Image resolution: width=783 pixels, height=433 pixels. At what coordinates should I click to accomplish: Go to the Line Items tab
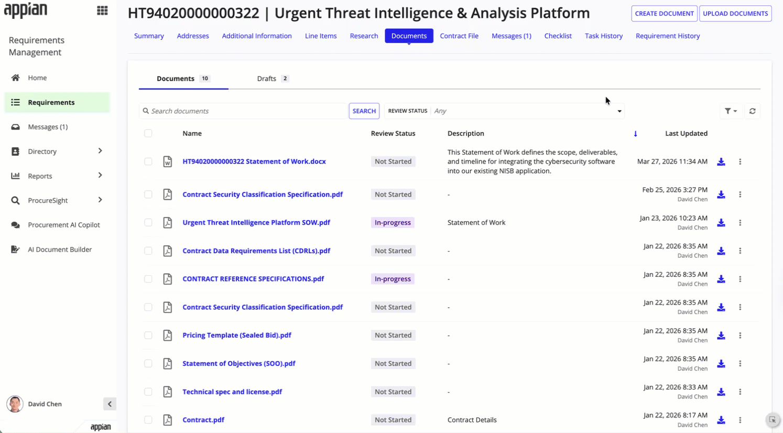pyautogui.click(x=321, y=36)
